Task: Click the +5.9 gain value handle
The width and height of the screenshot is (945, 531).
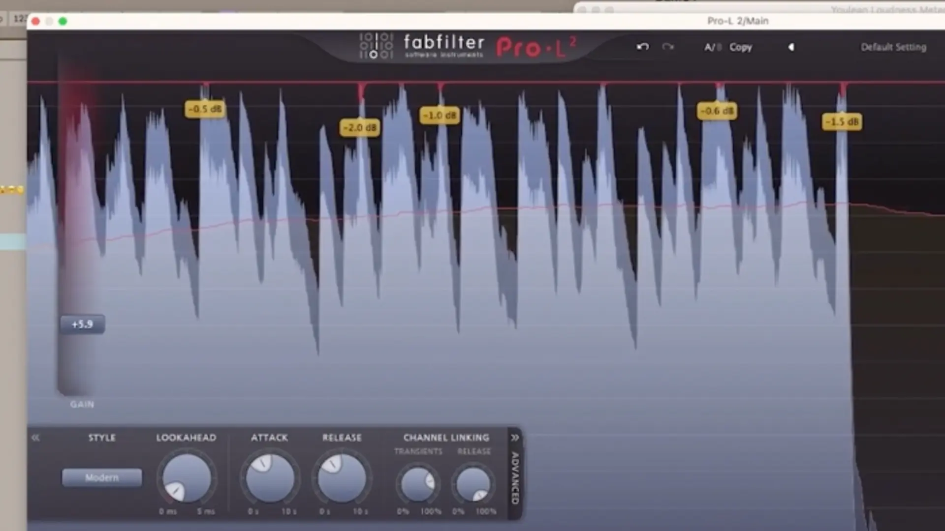Action: pos(82,324)
